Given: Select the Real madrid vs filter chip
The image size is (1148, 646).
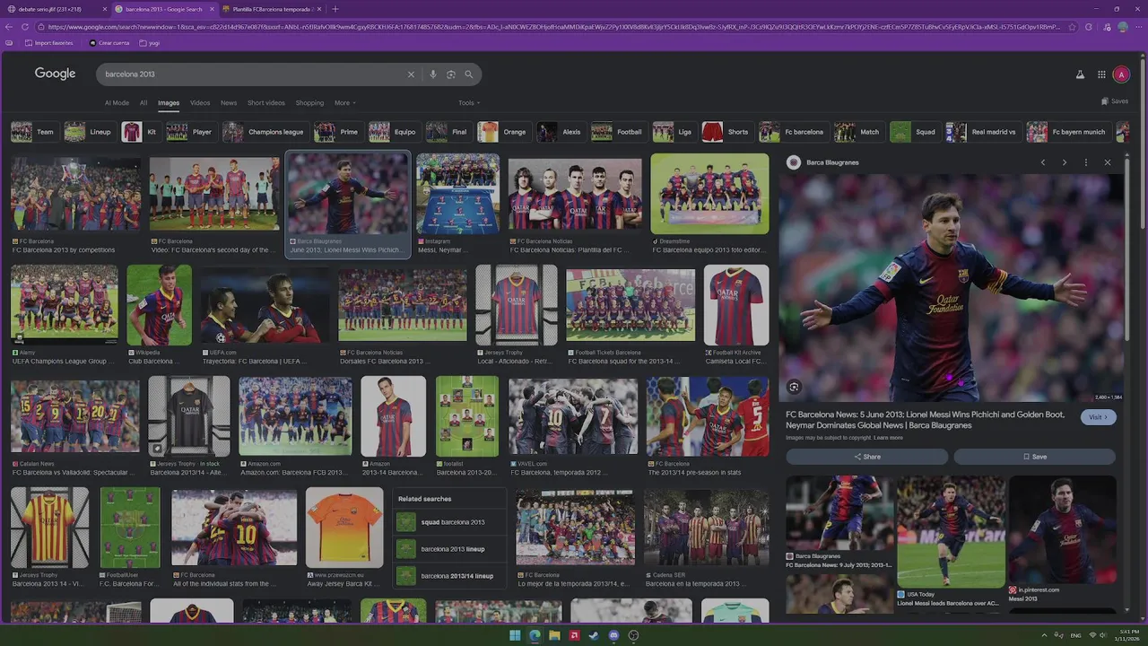Looking at the screenshot, I should (x=983, y=132).
